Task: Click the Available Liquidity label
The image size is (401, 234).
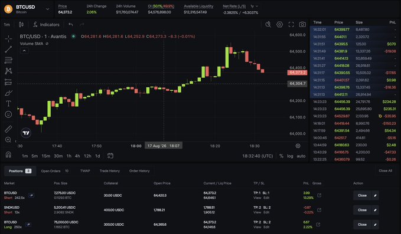Action: pos(198,6)
